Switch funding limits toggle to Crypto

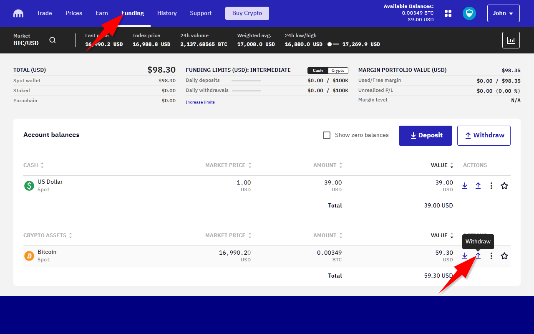(338, 71)
